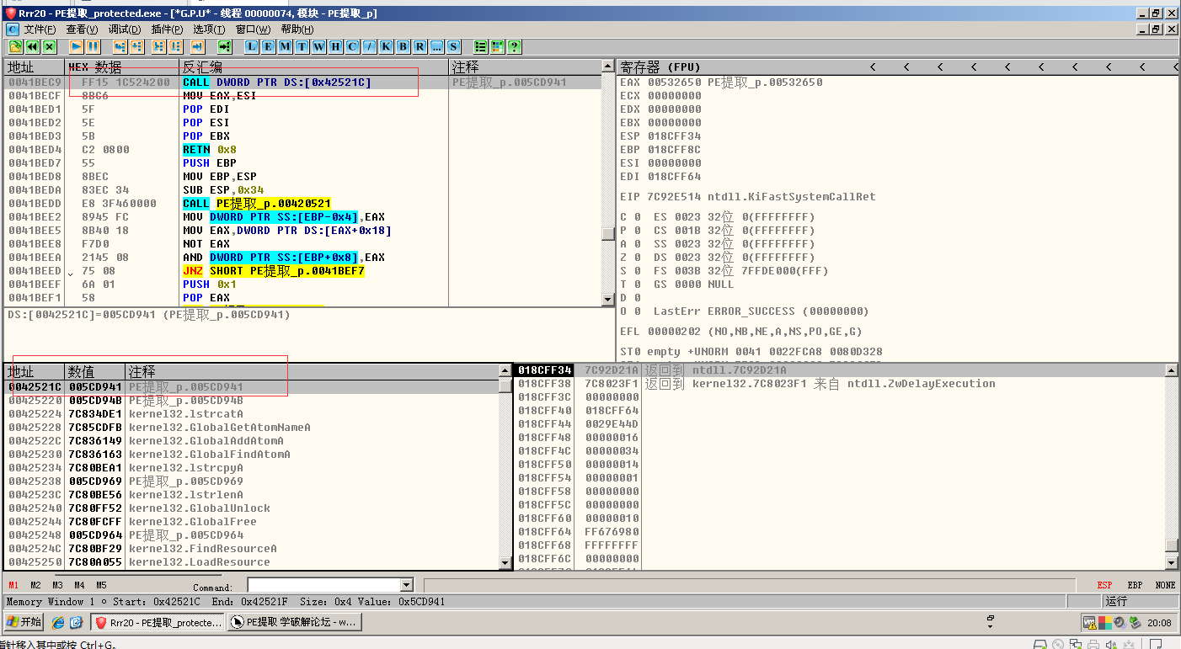Switch to memory window M3
1181x649 pixels.
click(x=57, y=585)
